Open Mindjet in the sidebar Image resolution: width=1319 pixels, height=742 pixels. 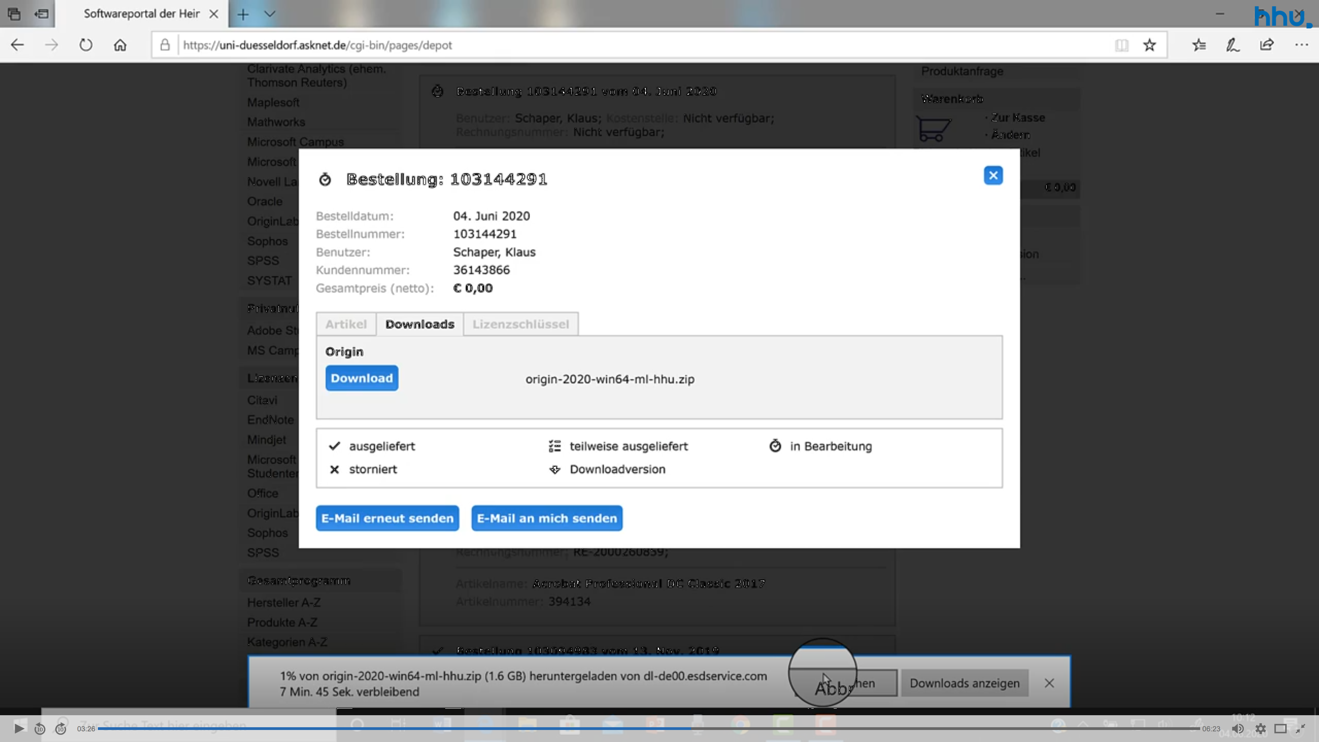coord(266,440)
